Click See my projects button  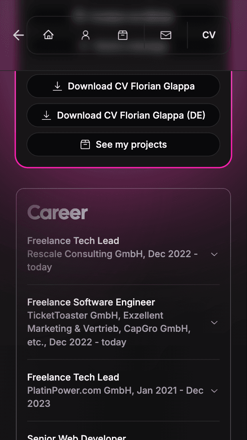pos(124,145)
